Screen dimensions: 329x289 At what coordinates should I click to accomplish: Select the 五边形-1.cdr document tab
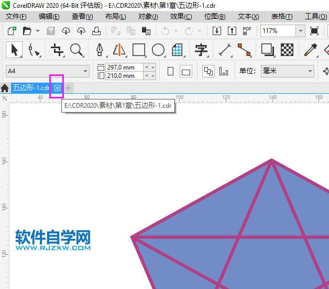[x=31, y=87]
